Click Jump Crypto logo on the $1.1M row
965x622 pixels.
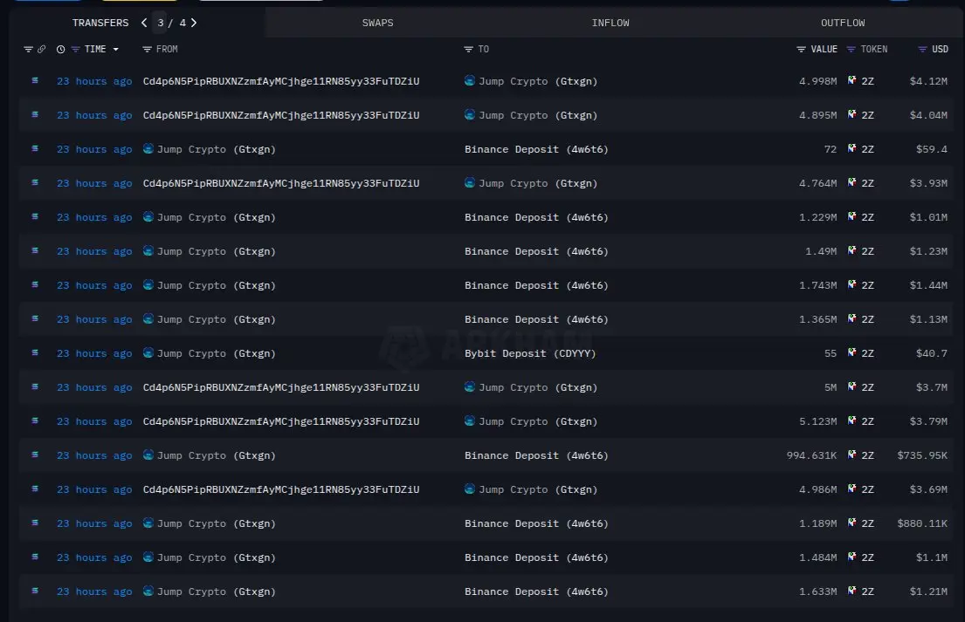(148, 557)
